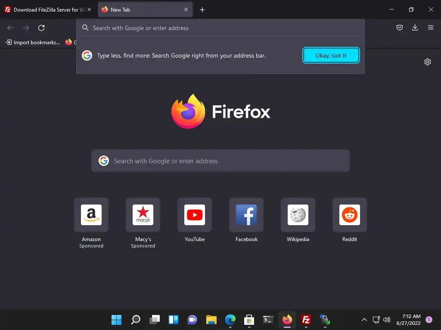Open Windows taskbar Search

click(136, 320)
